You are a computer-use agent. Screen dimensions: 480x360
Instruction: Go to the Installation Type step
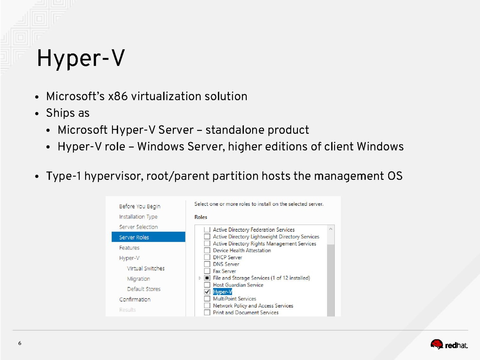[x=138, y=217]
